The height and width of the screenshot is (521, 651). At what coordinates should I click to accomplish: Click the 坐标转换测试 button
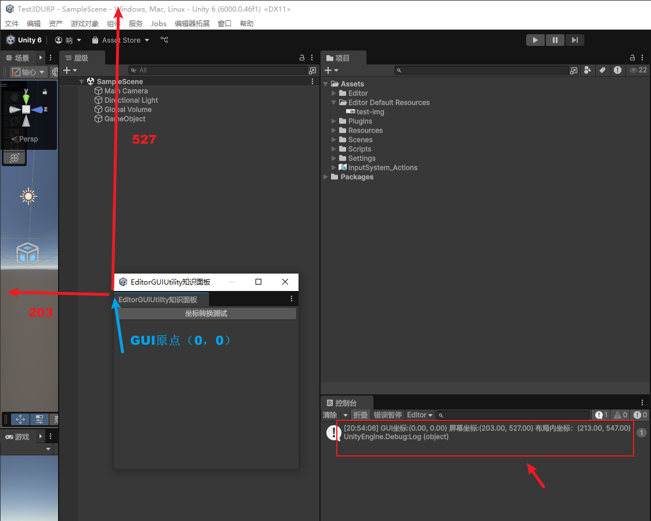[x=206, y=314]
